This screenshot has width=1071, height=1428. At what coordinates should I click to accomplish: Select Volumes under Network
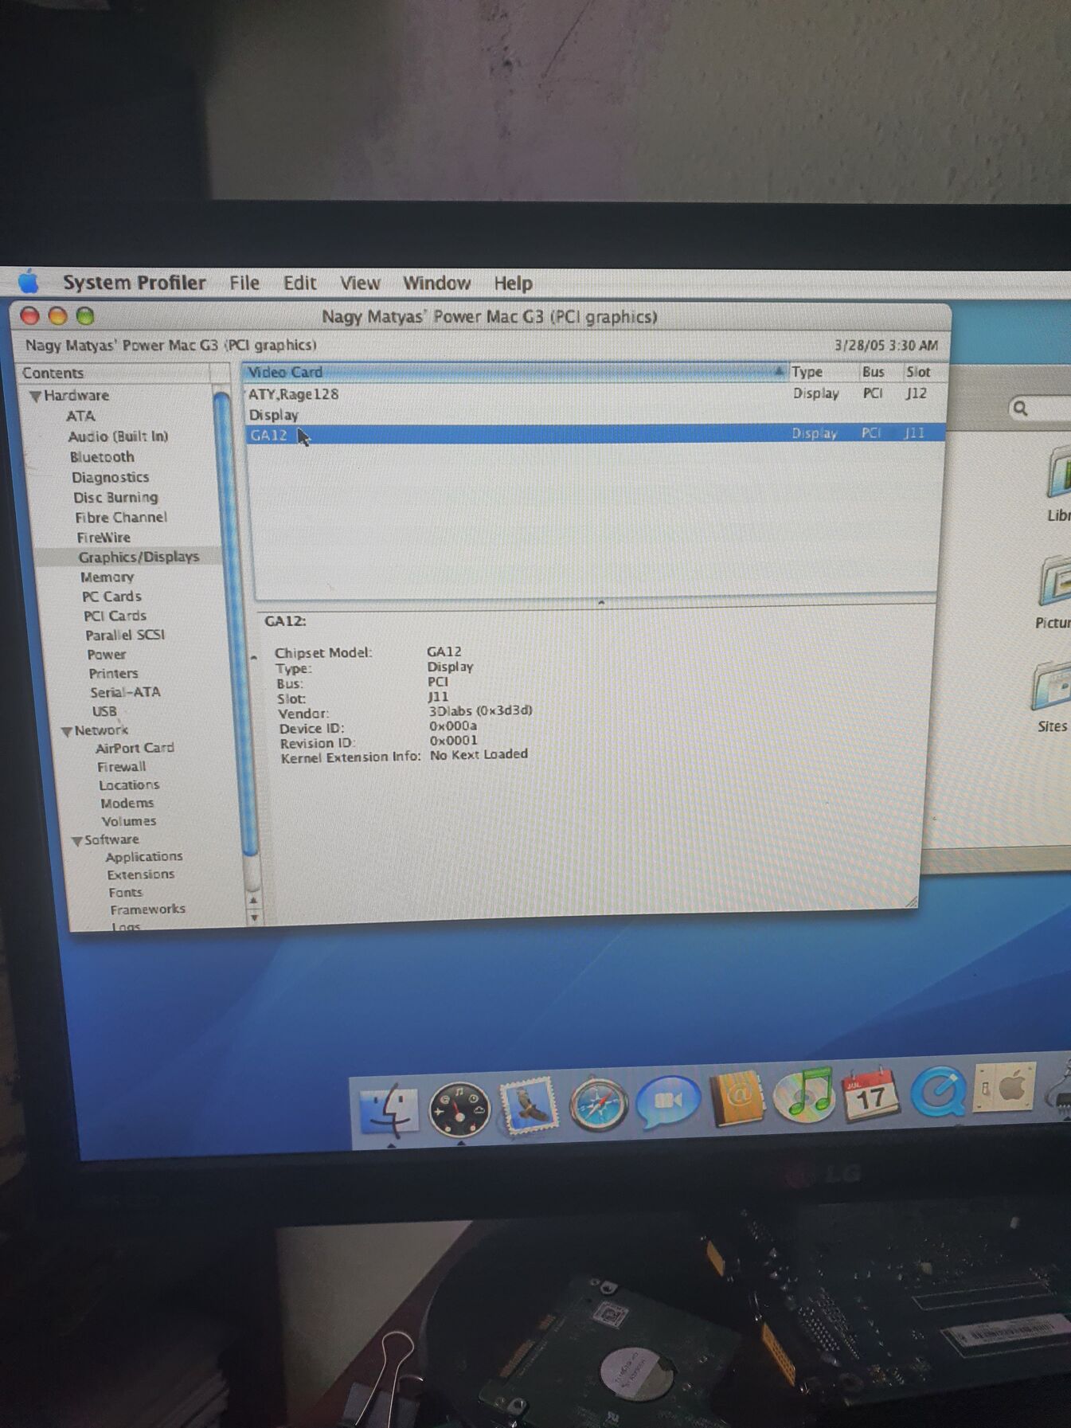[x=129, y=822]
